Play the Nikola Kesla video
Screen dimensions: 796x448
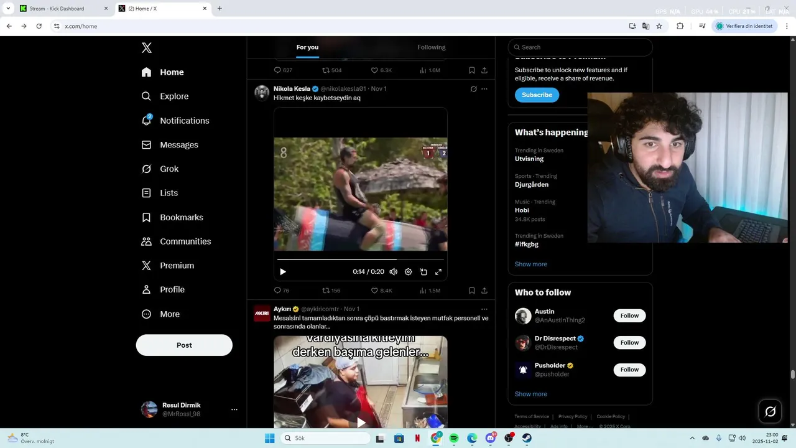pos(283,272)
